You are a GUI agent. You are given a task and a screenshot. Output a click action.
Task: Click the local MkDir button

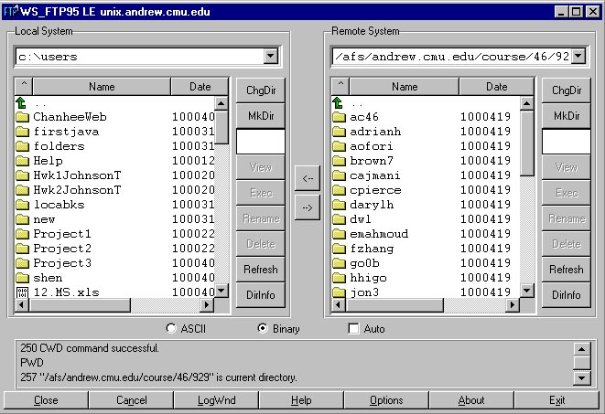click(261, 116)
